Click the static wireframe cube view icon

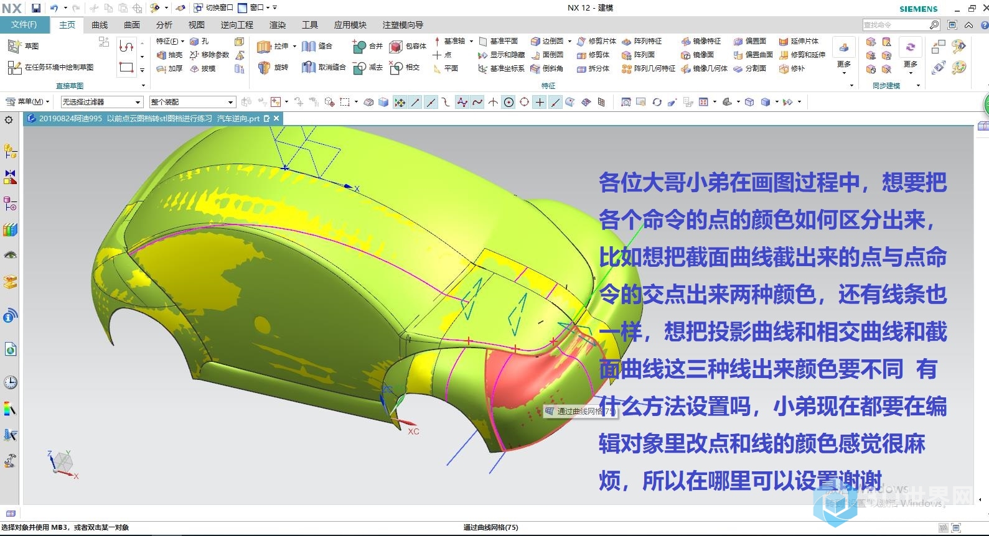pos(749,102)
